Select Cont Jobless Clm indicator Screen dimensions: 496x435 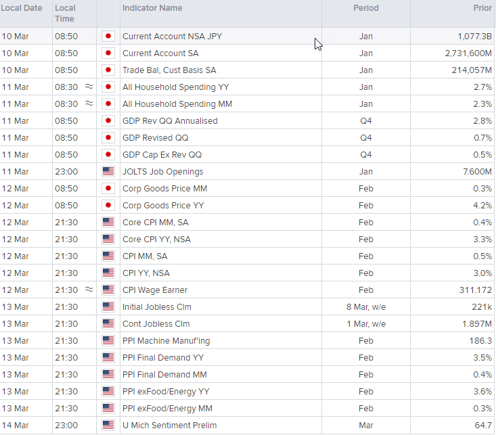pyautogui.click(x=156, y=324)
